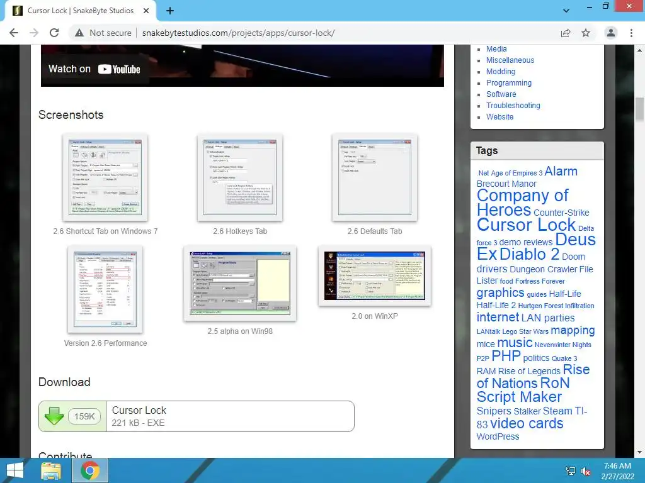Select the video cards tag
The image size is (645, 483).
point(527,423)
